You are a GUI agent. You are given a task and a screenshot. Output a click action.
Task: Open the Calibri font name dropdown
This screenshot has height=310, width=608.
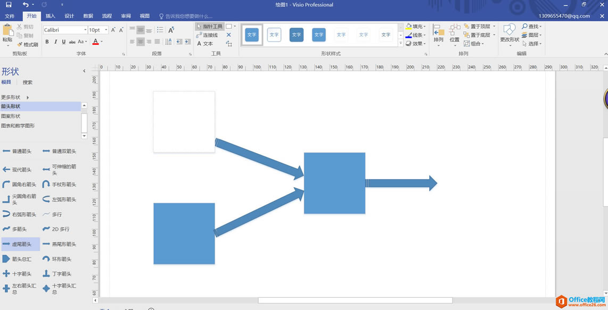point(85,30)
